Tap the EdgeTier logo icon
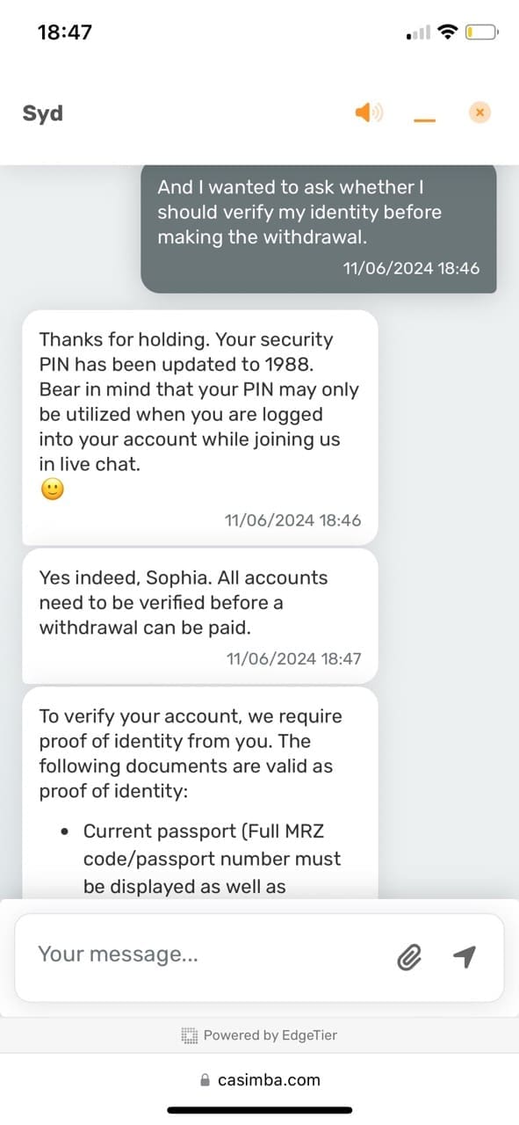519x1125 pixels. click(190, 1035)
